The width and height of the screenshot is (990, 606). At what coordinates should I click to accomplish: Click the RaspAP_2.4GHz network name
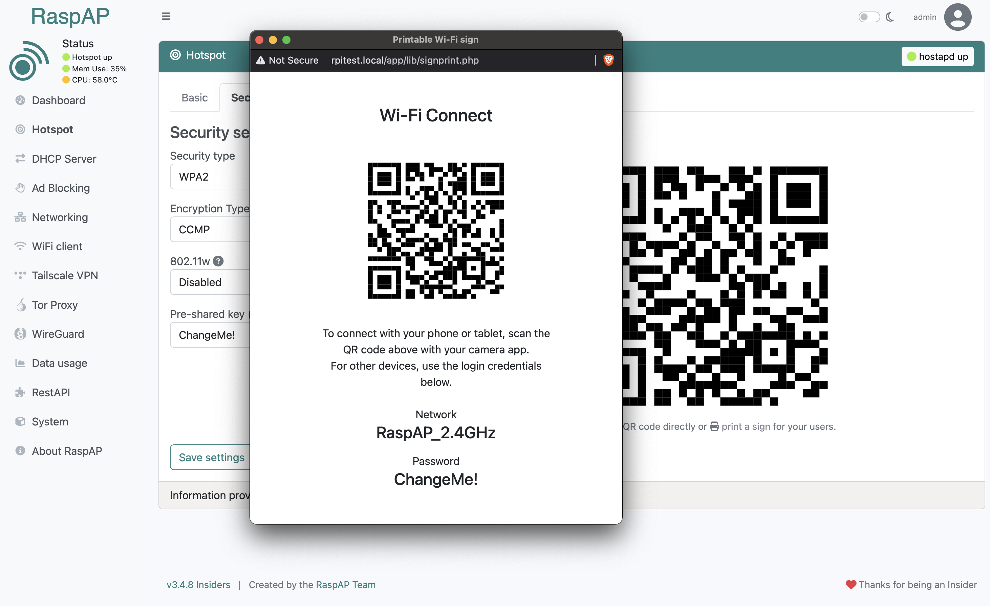click(x=436, y=433)
